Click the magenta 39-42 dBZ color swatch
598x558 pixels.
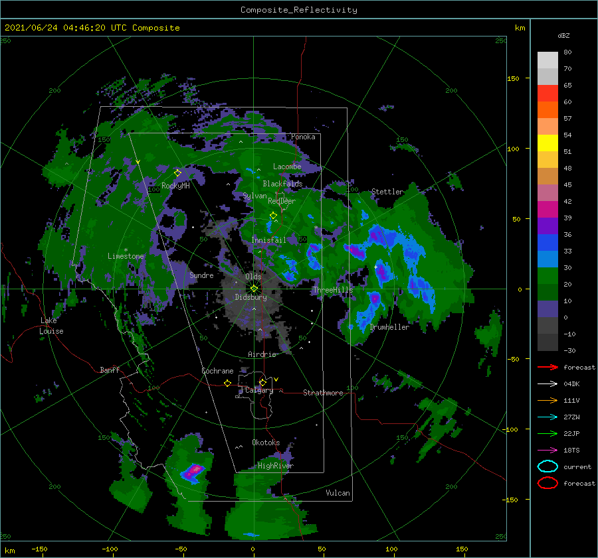(x=548, y=210)
